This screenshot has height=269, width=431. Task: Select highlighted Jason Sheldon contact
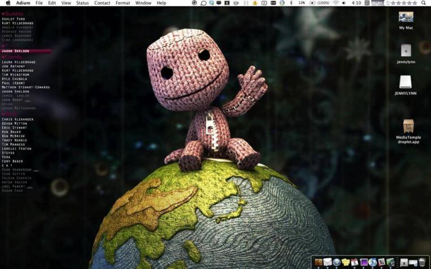point(26,51)
